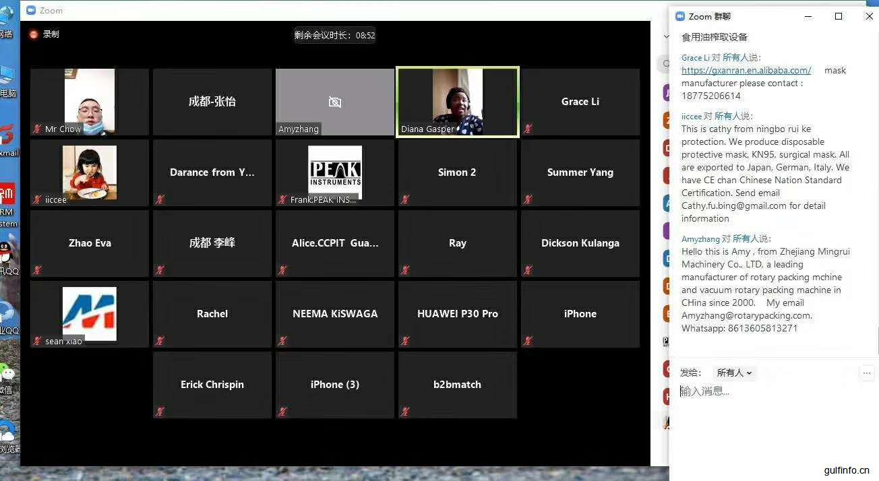879x481 pixels.
Task: Click the red recording indicator icon
Action: pos(34,34)
